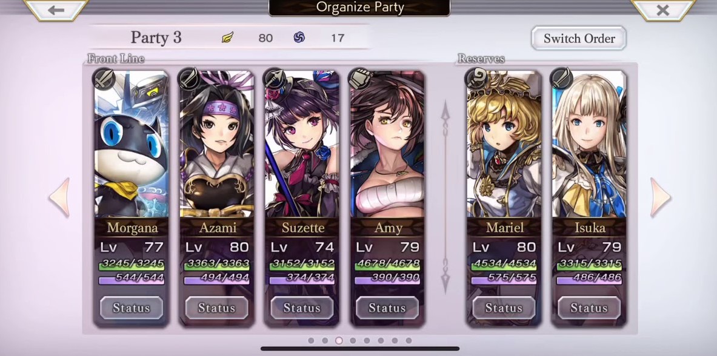The image size is (717, 356).
Task: Click the katana weapon icon on Azami's card
Action: [x=188, y=79]
